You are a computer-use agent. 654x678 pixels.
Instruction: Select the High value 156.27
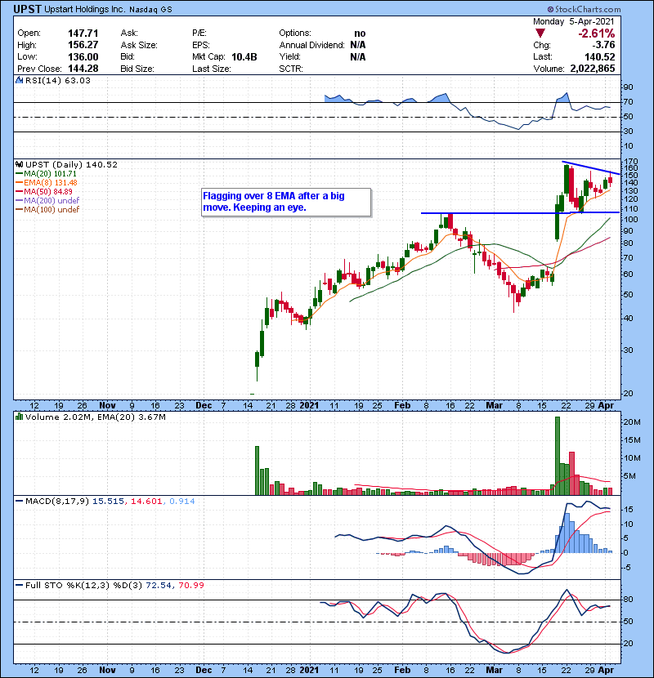(x=83, y=45)
